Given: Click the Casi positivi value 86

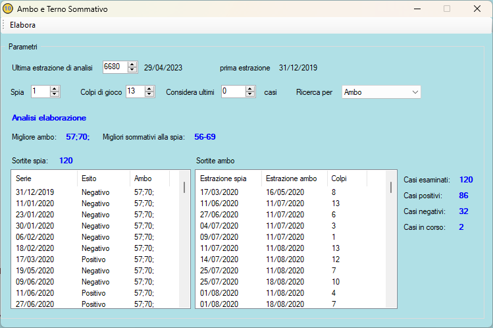Looking at the screenshot, I should pyautogui.click(x=463, y=196).
